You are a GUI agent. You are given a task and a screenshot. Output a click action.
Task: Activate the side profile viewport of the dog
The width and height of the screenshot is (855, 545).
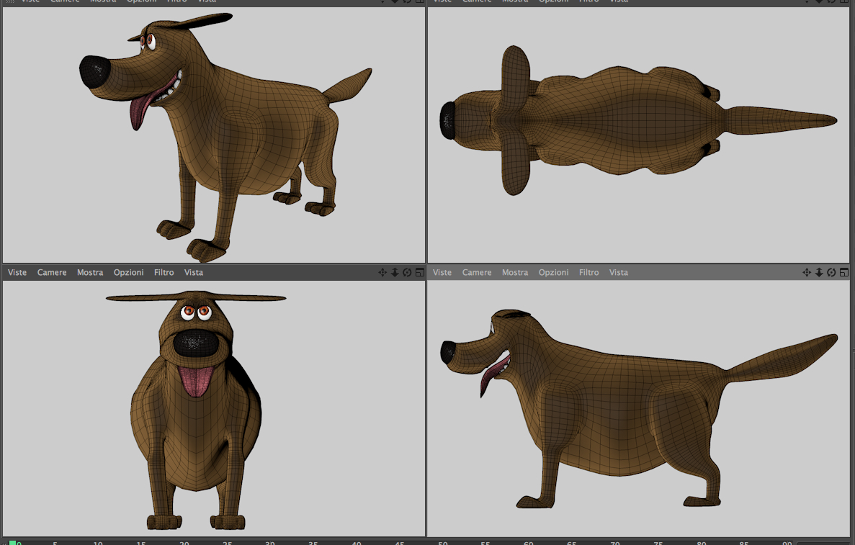point(638,409)
